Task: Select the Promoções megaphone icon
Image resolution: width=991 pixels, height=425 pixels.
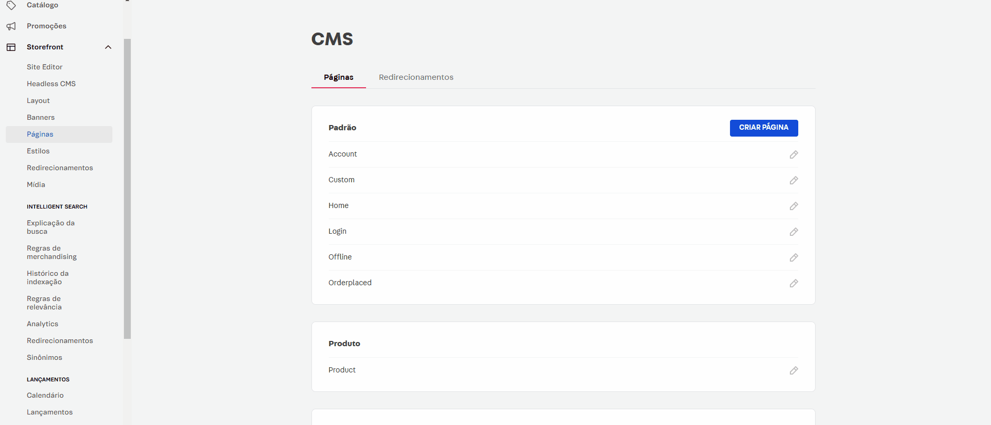Action: [11, 26]
